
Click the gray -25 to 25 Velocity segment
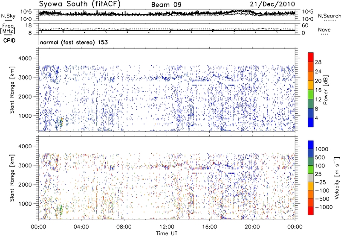(311, 178)
